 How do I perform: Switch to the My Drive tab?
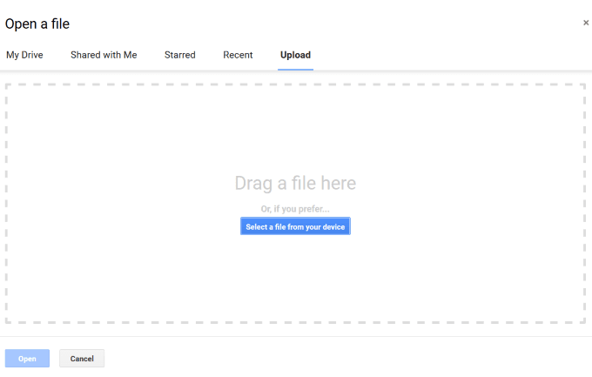coord(24,55)
